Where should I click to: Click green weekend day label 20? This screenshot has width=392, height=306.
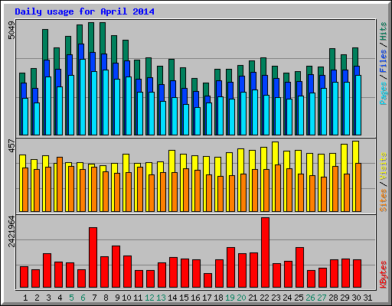click(241, 298)
